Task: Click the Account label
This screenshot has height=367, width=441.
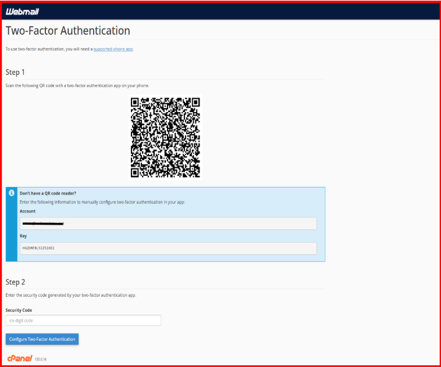Action: (x=27, y=211)
